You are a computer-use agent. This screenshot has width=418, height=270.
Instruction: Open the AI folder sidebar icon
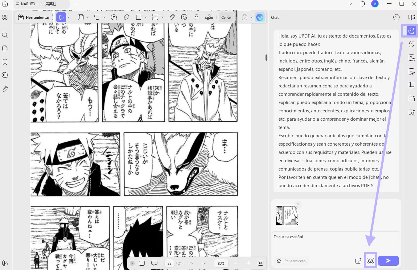tap(412, 99)
